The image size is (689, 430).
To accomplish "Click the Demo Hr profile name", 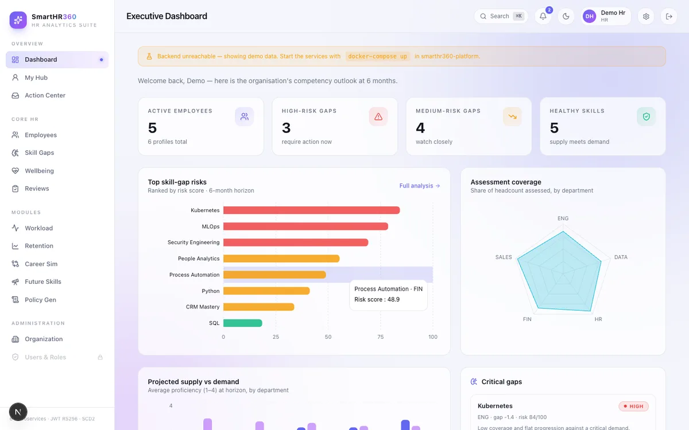I will coord(613,13).
